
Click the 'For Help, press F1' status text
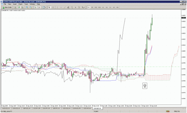[6, 111]
